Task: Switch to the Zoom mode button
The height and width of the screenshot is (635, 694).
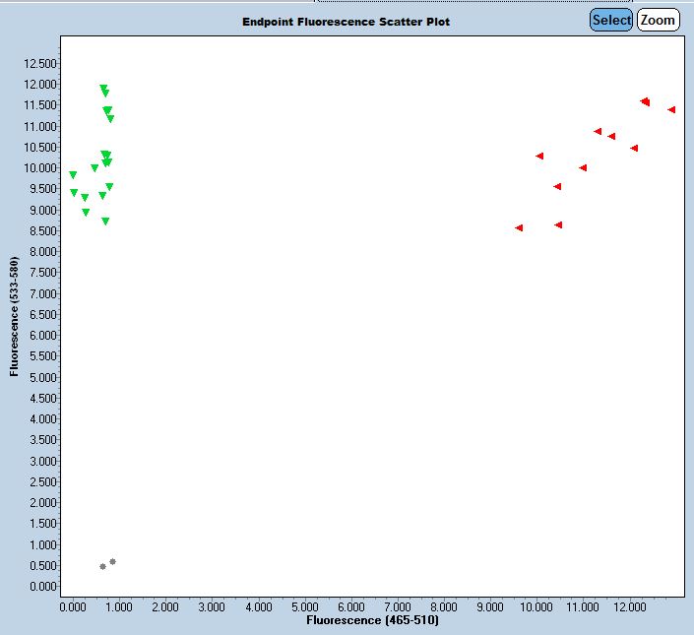Action: coord(658,20)
